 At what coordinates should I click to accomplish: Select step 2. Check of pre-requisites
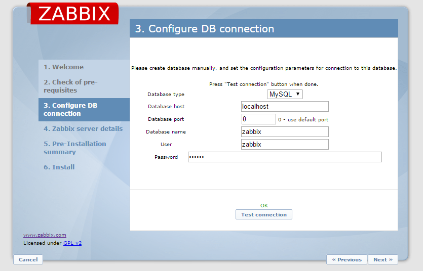tap(71, 86)
